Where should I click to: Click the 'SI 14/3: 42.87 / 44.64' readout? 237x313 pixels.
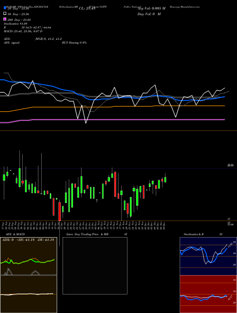(x=36, y=28)
